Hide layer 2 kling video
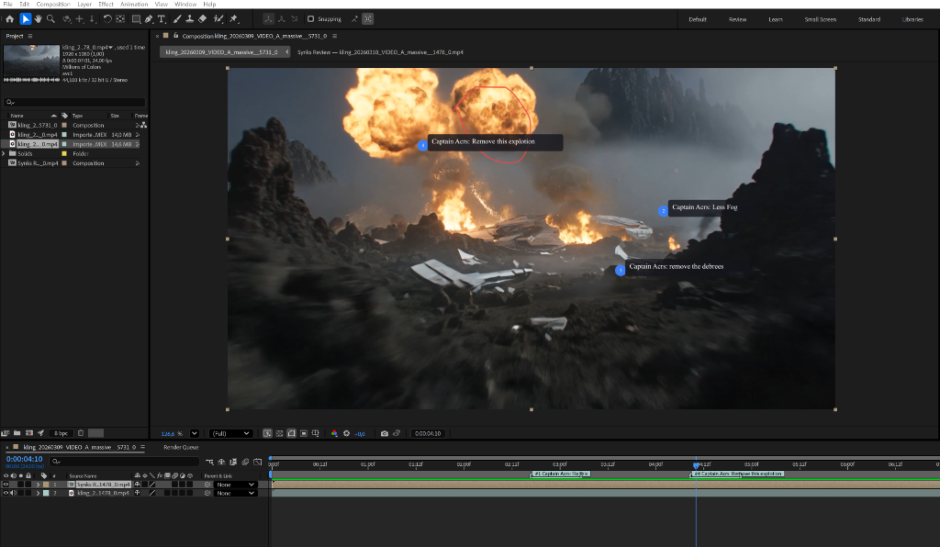 pos(6,493)
